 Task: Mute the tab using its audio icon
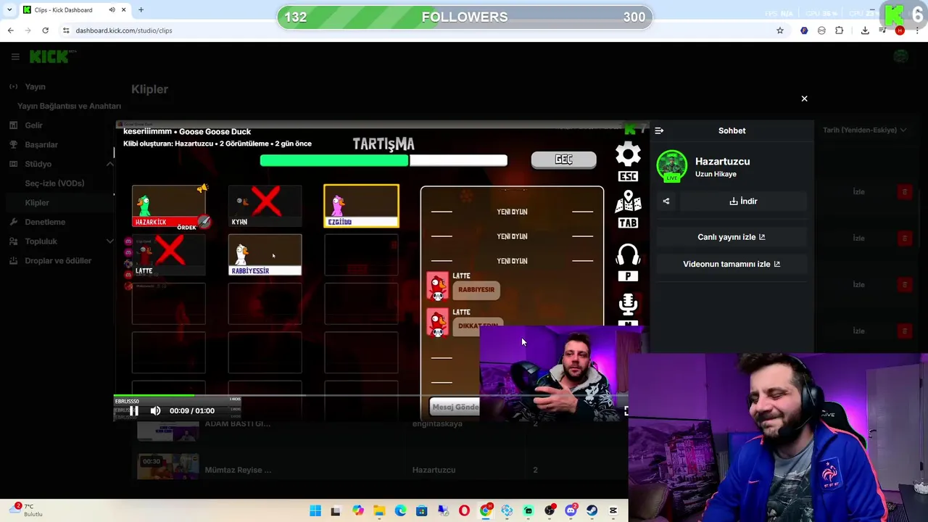[x=112, y=10]
